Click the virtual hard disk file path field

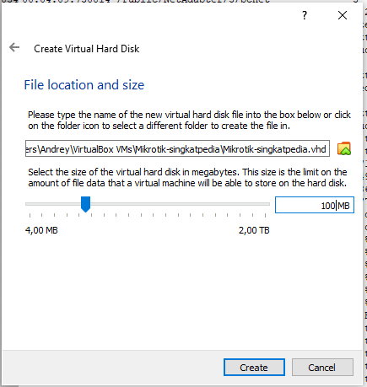click(177, 148)
